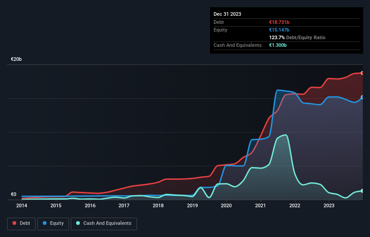Select the teal Cash endpoint marker
Viewport: 370px width, 237px height.
coord(362,191)
